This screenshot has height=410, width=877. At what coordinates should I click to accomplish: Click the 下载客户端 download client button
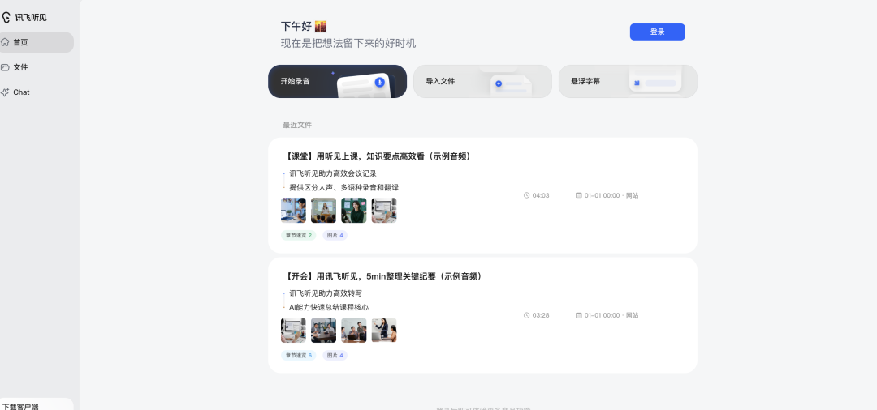tap(36, 404)
